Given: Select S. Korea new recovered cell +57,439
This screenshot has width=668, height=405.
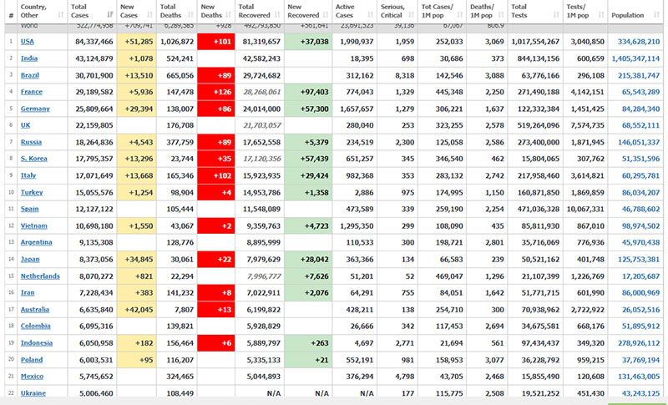Looking at the screenshot, I should click(308, 159).
